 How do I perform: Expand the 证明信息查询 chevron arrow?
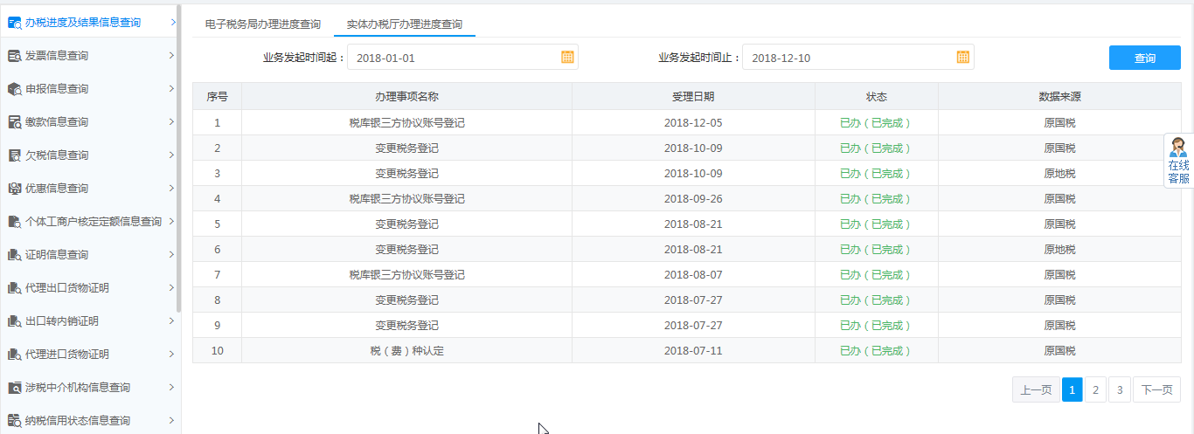pos(172,255)
